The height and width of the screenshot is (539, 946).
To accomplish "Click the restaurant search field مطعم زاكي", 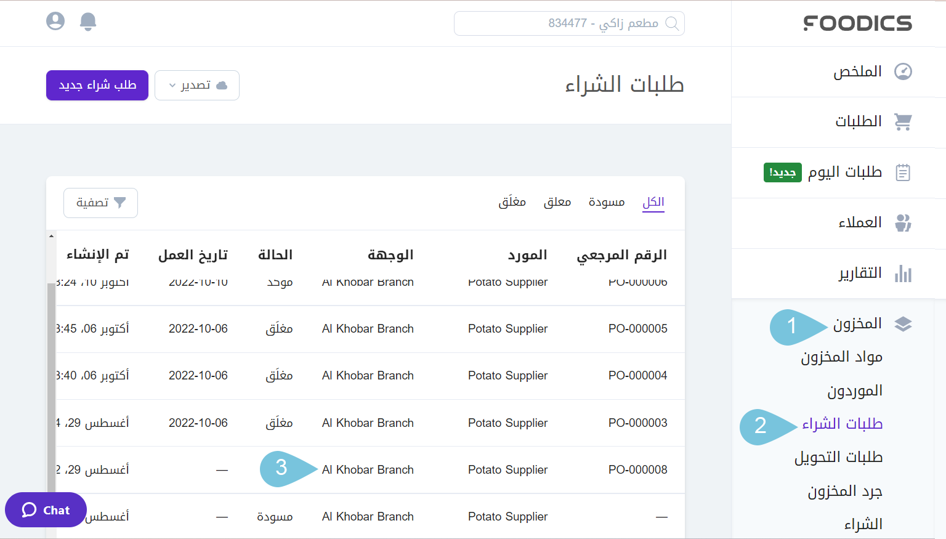I will click(569, 23).
